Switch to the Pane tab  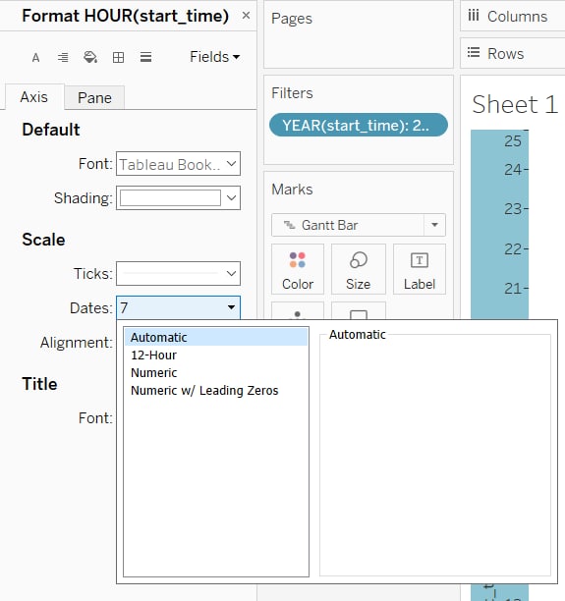pyautogui.click(x=94, y=98)
